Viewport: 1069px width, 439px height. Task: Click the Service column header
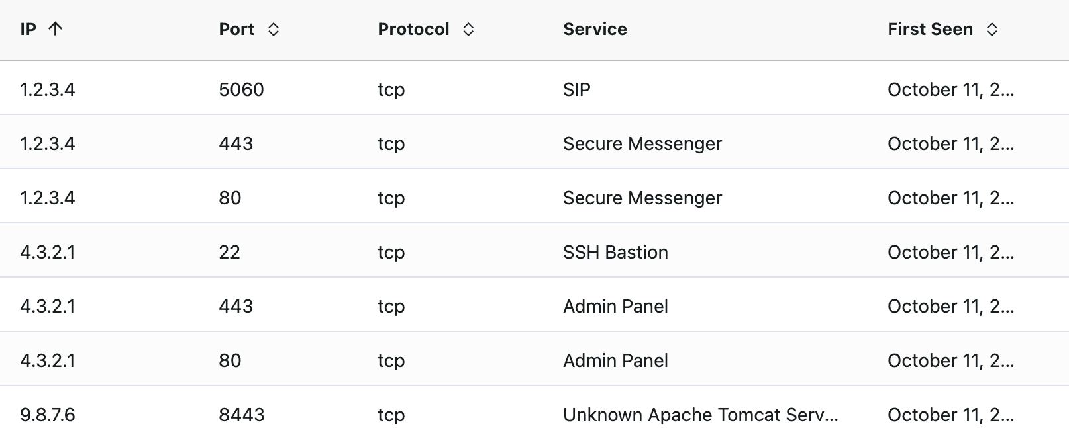coord(595,29)
